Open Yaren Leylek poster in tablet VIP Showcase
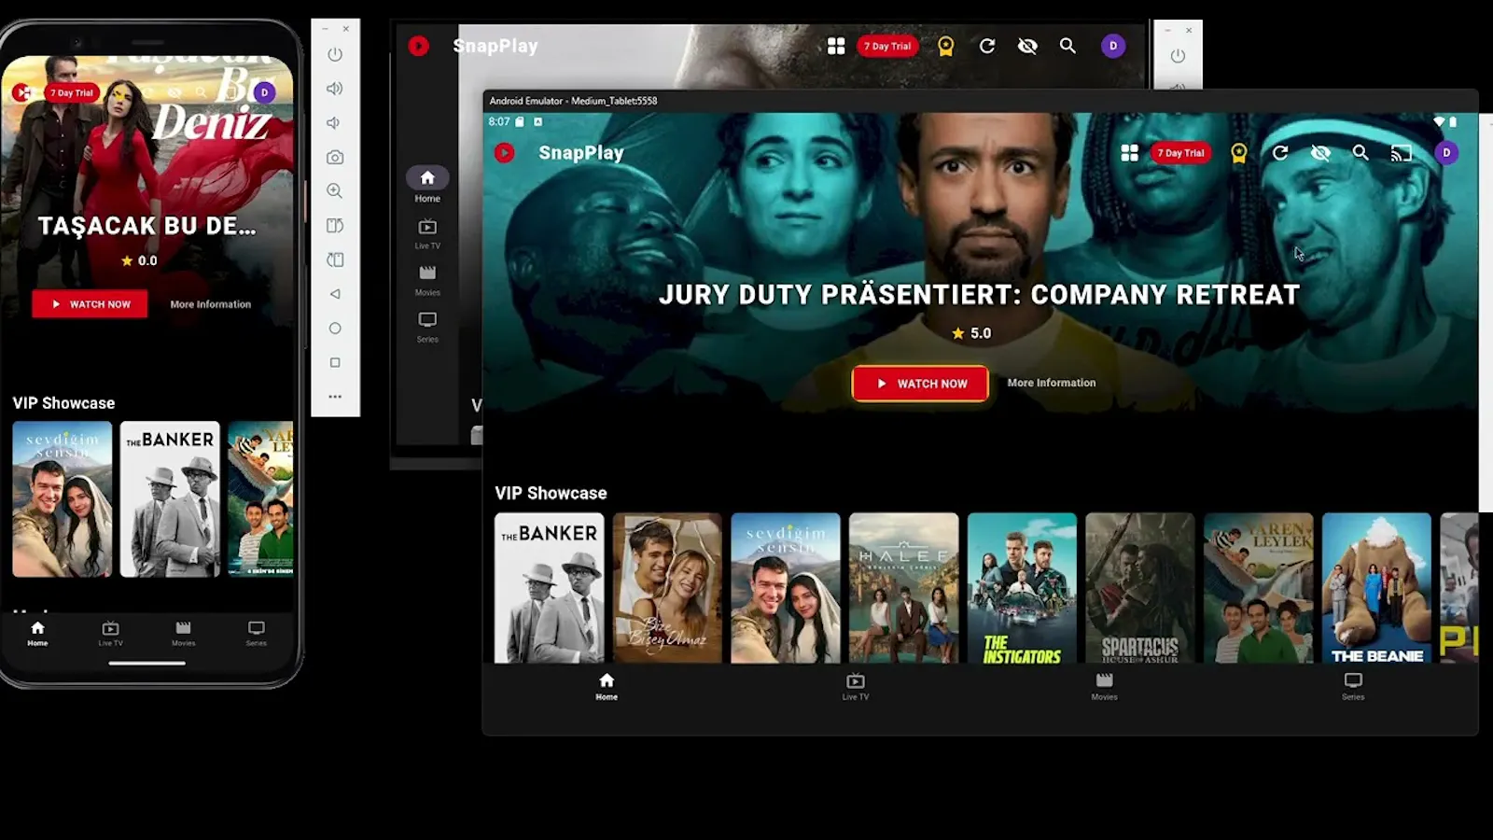This screenshot has height=840, width=1493. pyautogui.click(x=1258, y=588)
